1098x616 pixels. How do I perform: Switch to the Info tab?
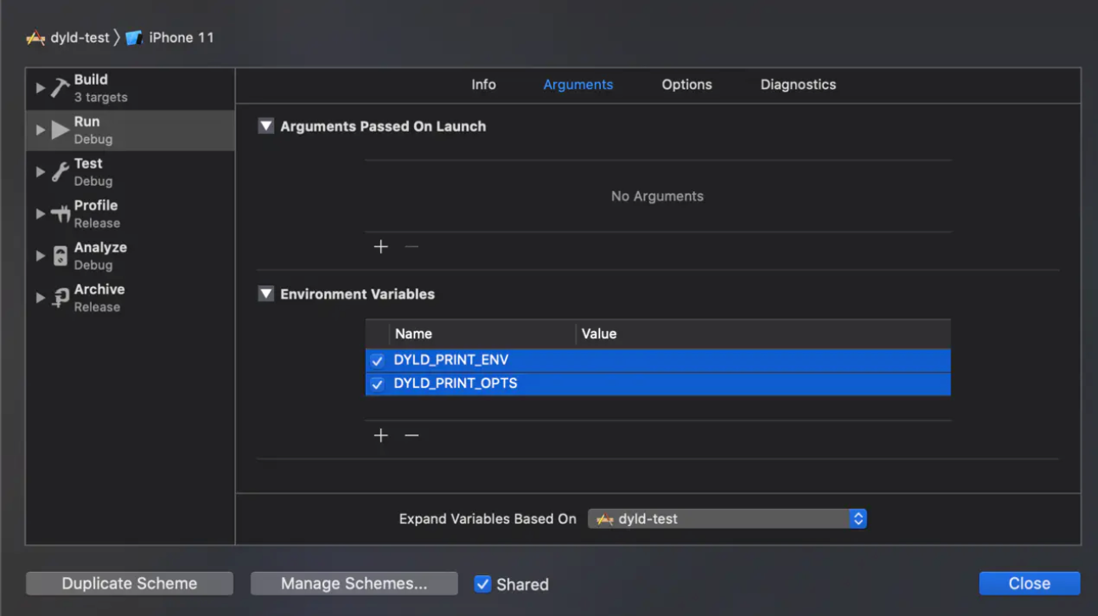click(x=484, y=85)
